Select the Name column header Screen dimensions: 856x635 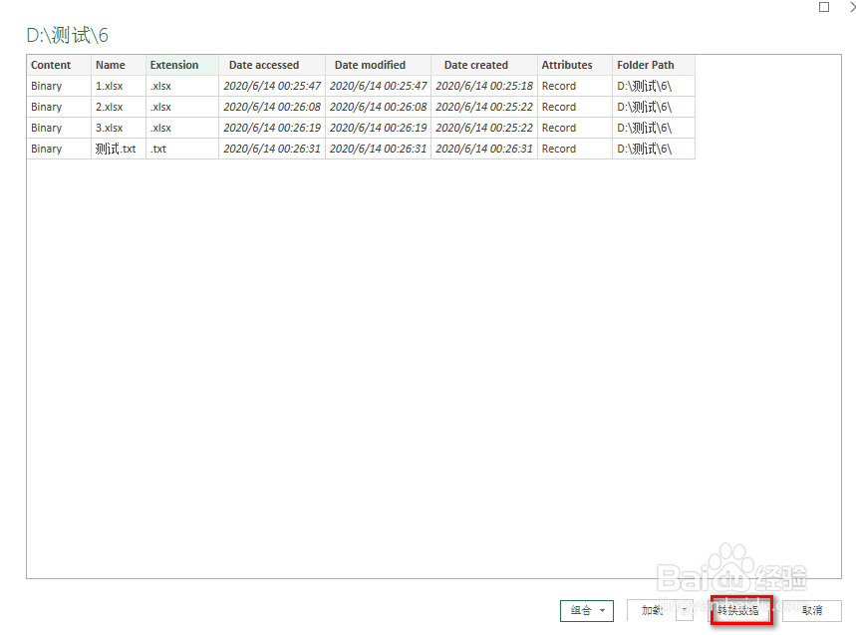(x=119, y=65)
